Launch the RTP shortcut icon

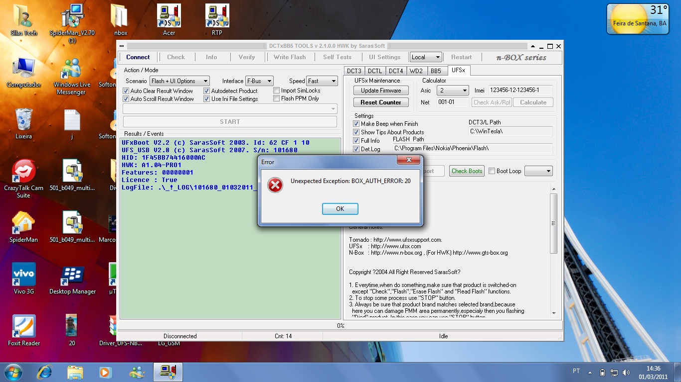click(x=217, y=20)
